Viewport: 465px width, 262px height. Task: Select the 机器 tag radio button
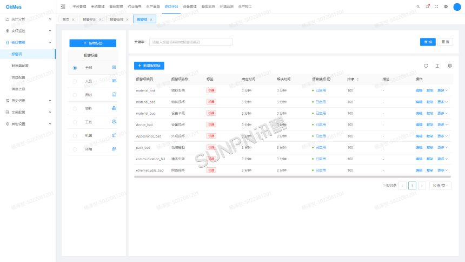75,135
